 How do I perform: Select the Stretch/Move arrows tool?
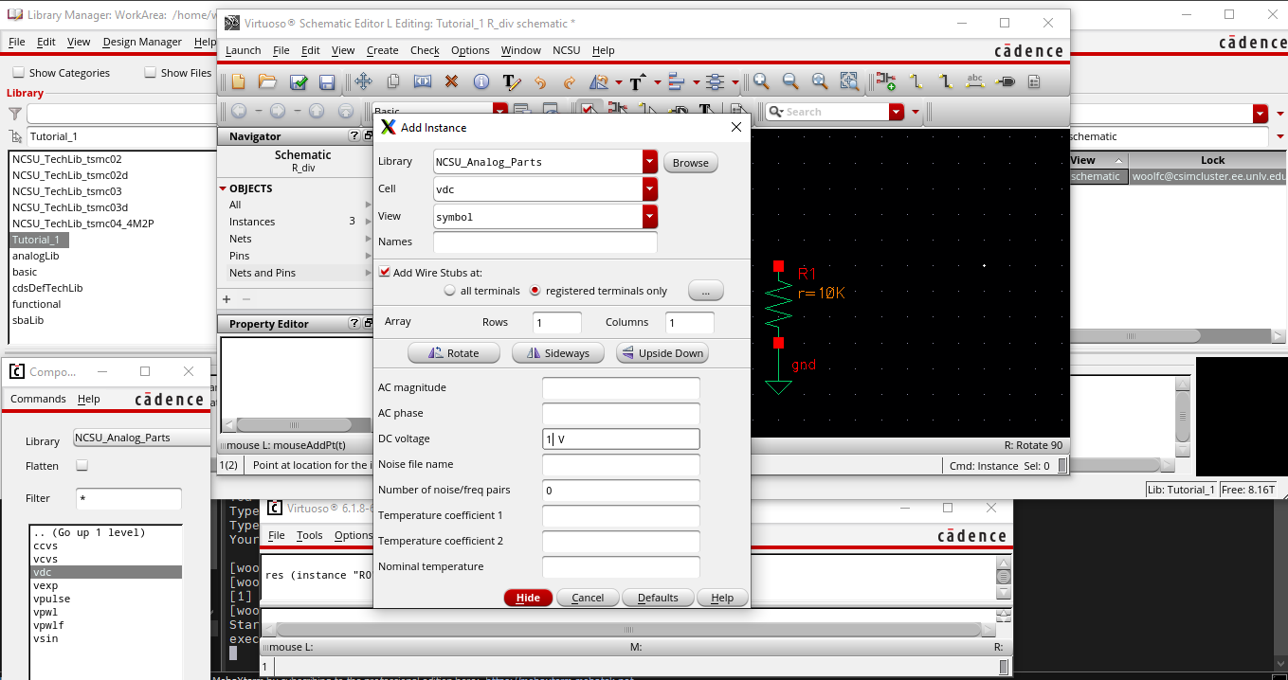click(x=363, y=82)
